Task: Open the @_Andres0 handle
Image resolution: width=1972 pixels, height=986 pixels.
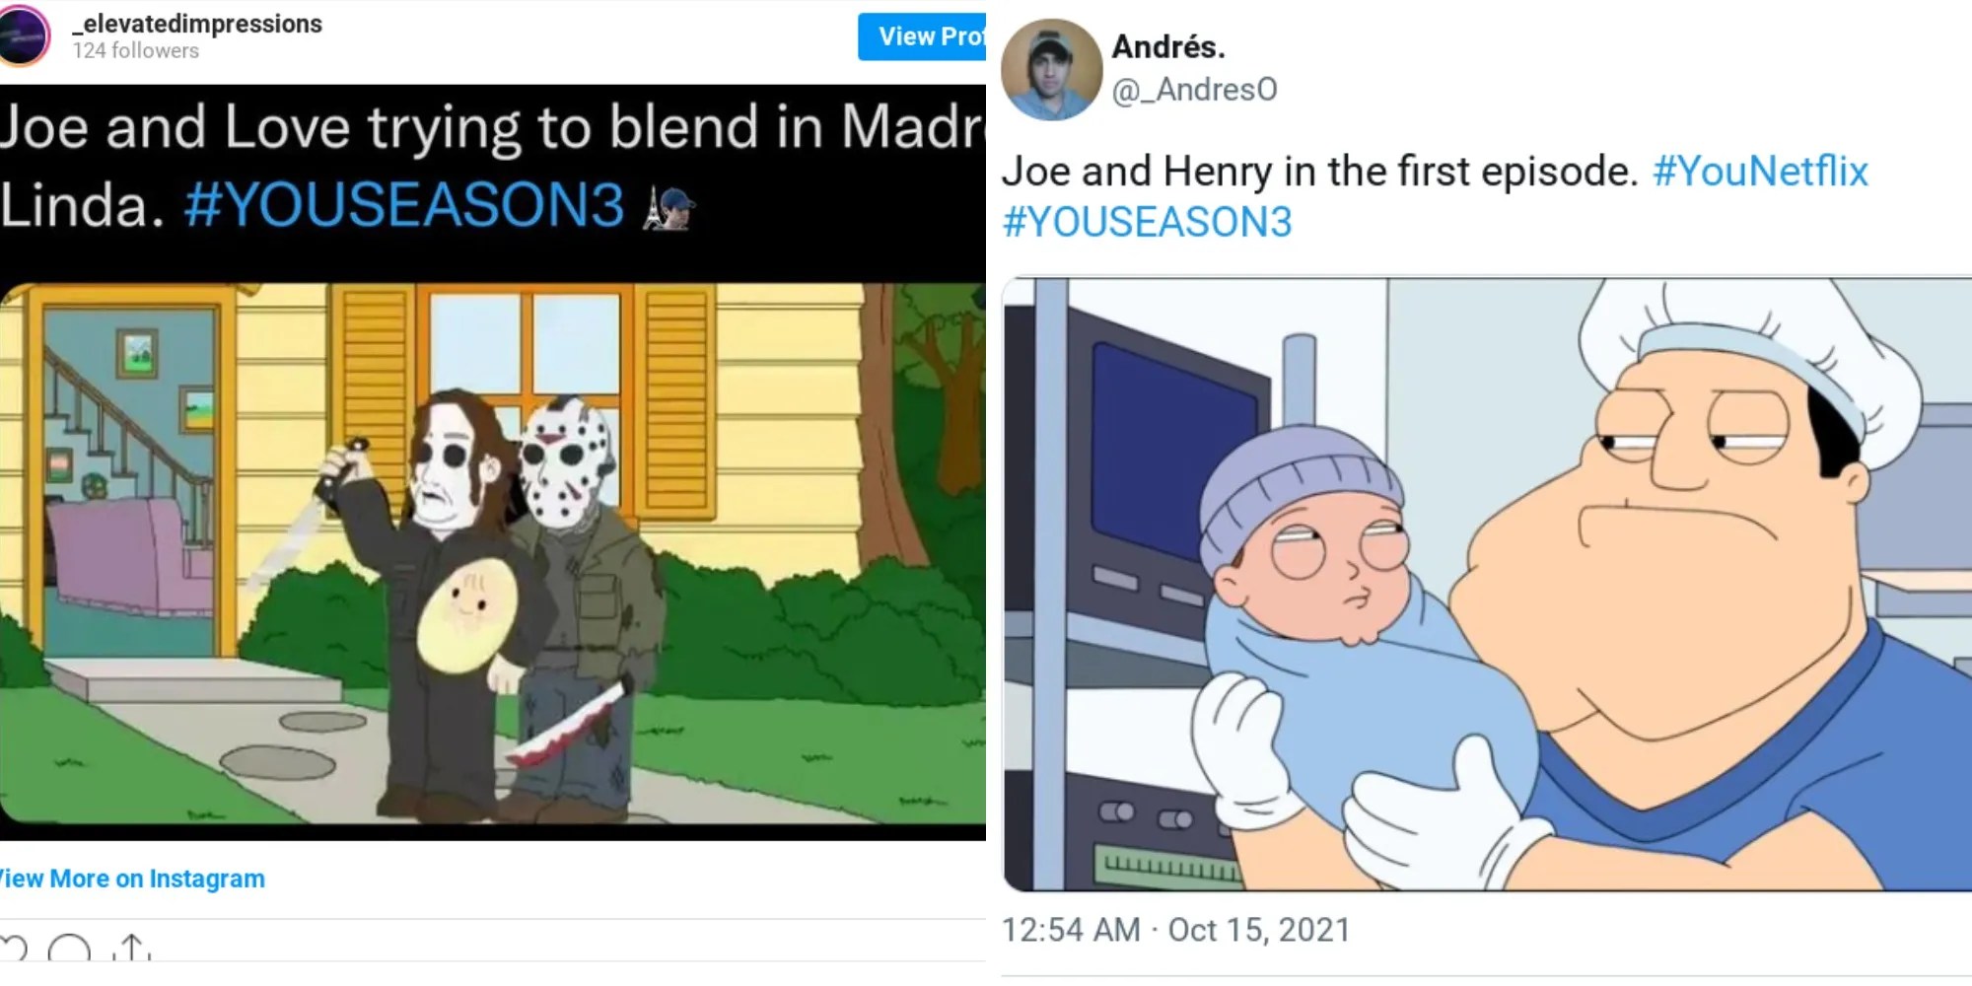Action: [x=1195, y=90]
